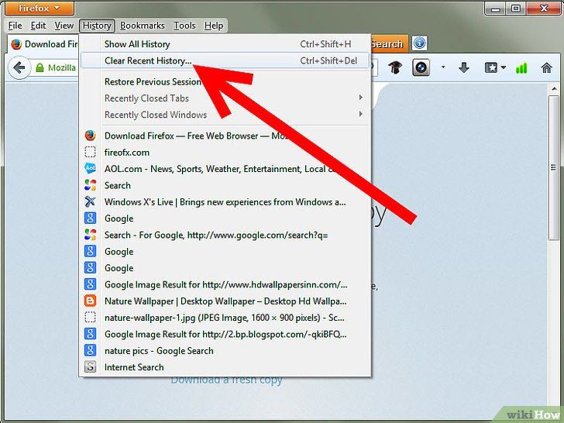Open AOL.com News, Sports history entry
Image resolution: width=564 pixels, height=423 pixels.
225,169
